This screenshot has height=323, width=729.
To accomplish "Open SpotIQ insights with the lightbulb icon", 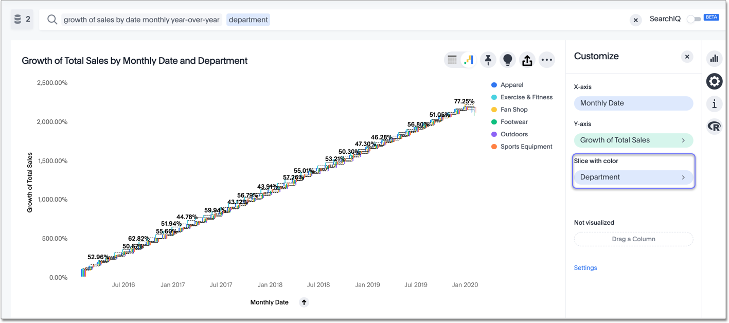I will point(507,60).
